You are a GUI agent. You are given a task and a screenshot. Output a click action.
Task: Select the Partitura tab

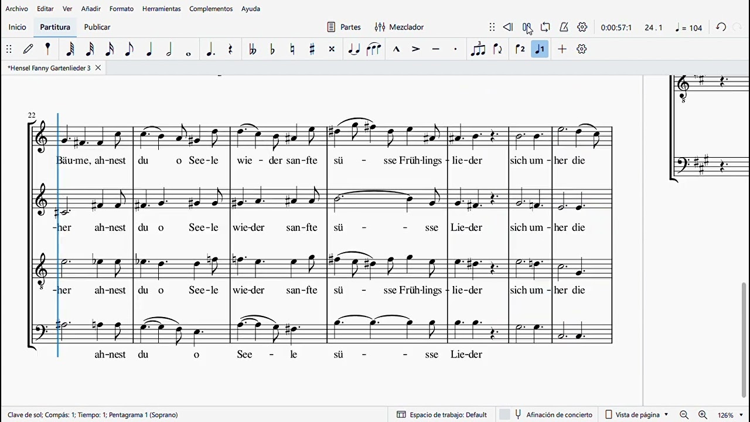point(55,27)
